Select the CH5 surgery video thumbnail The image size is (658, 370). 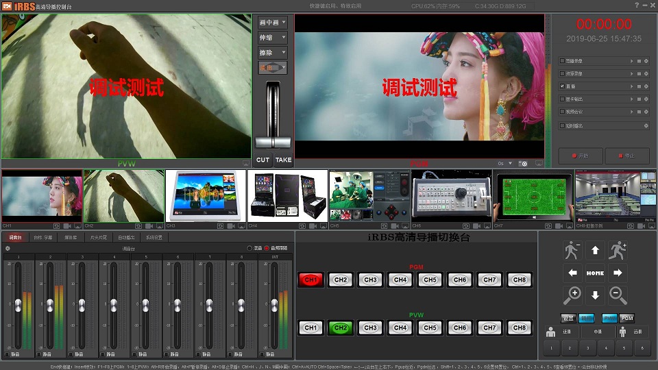(x=369, y=195)
